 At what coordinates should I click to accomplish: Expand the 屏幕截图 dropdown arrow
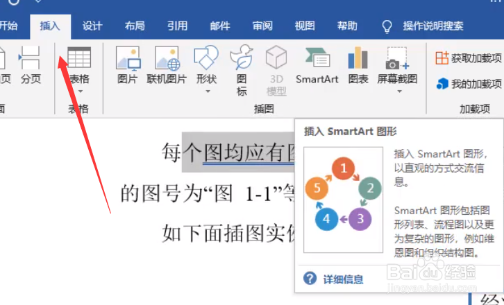point(400,91)
